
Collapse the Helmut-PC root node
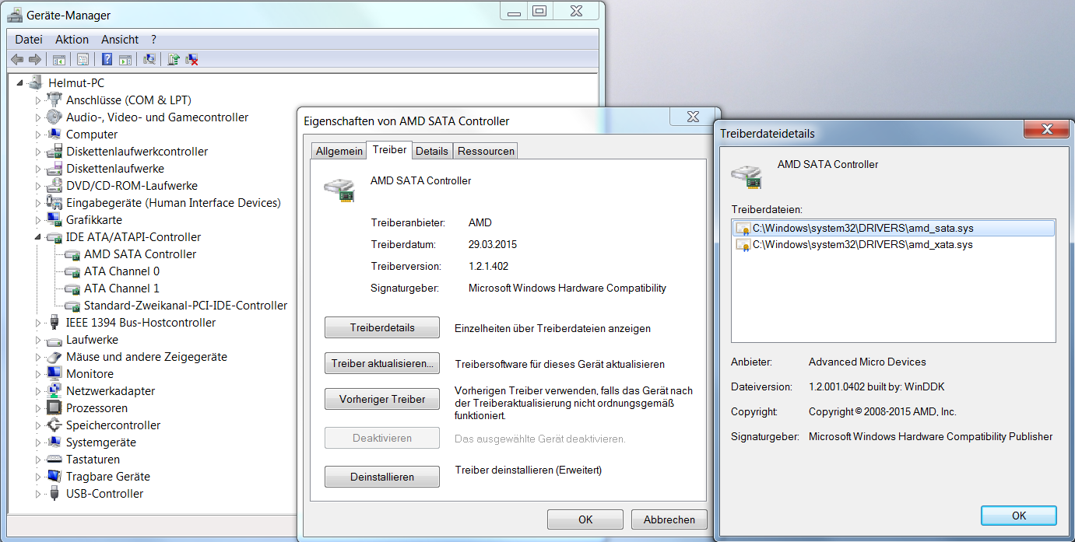point(19,83)
